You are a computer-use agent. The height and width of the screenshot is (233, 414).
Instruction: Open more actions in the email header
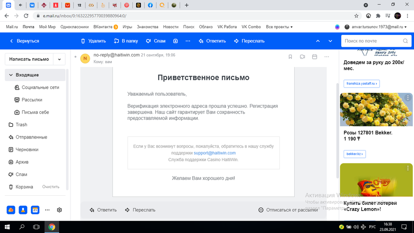[327, 57]
